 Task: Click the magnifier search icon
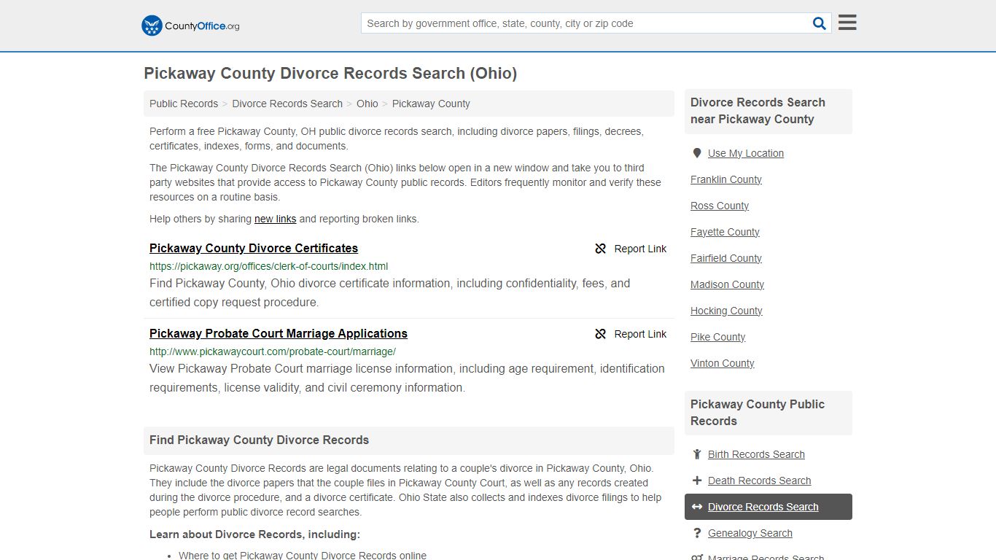pos(820,23)
